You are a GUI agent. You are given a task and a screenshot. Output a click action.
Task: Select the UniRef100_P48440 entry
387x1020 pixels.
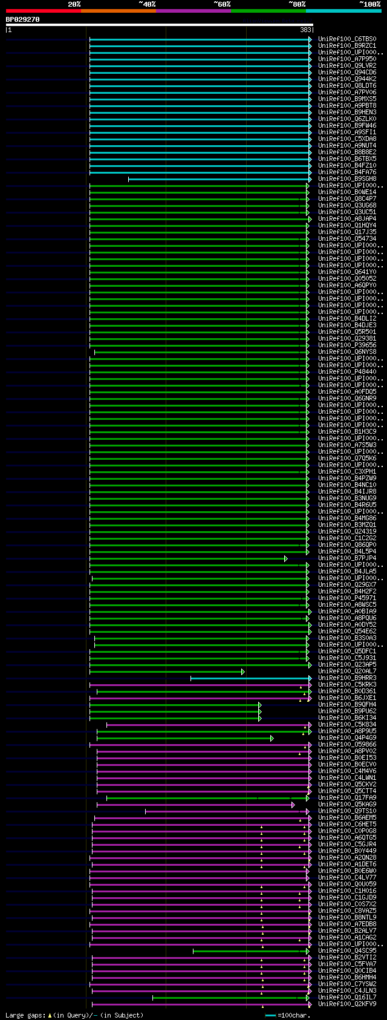pos(347,372)
